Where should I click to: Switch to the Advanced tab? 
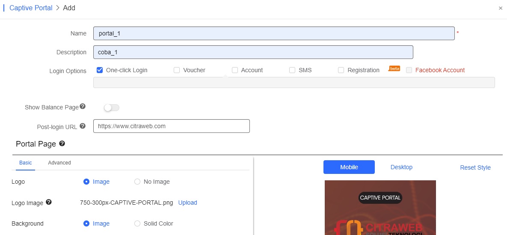59,163
